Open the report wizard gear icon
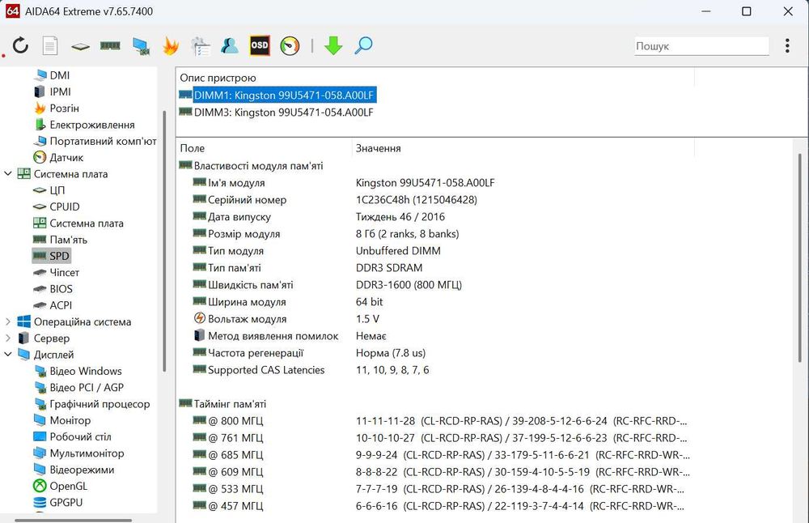Screen dimensions: 809x523 pos(200,46)
